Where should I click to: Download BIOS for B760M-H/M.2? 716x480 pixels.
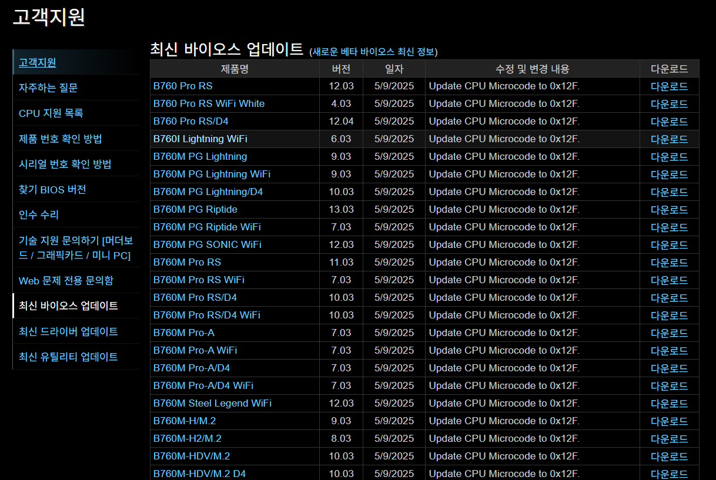pyautogui.click(x=669, y=421)
